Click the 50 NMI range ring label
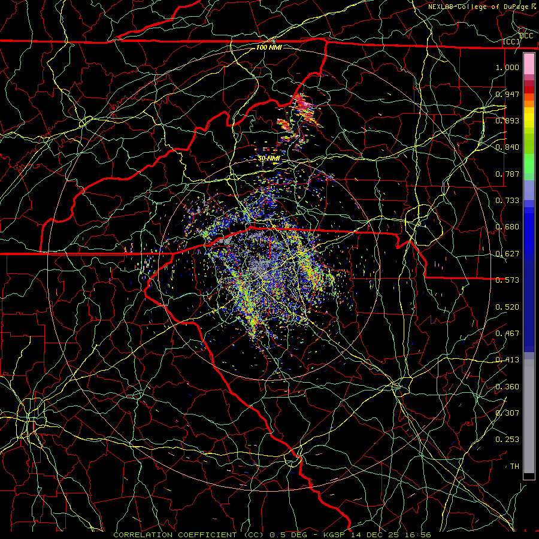Image resolution: width=539 pixels, height=539 pixels. pos(269,159)
